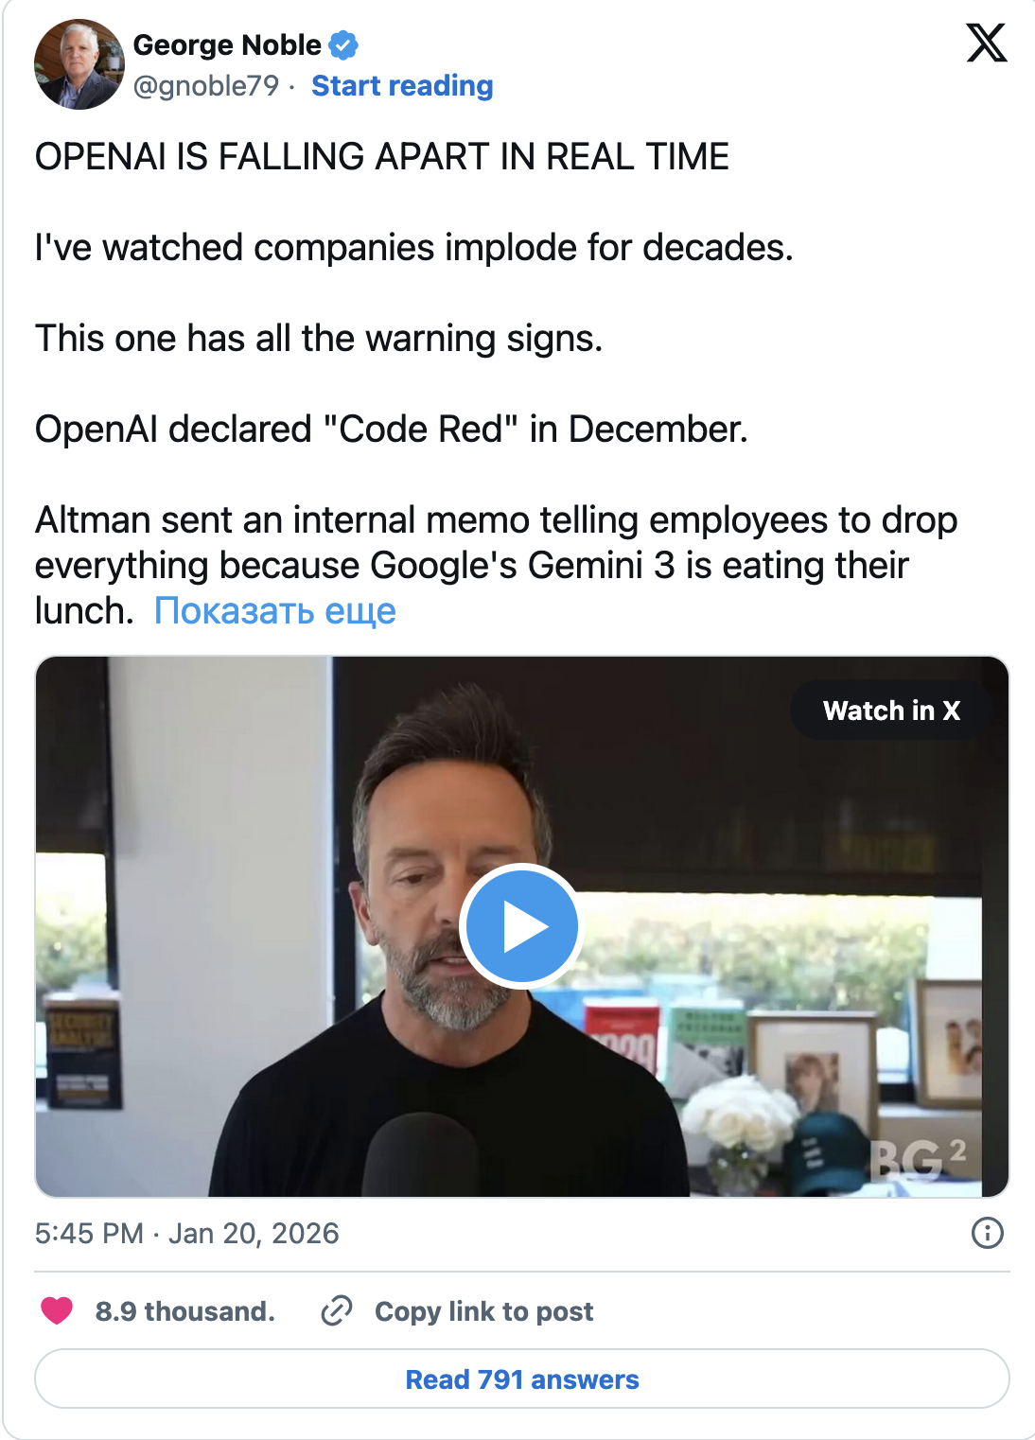The height and width of the screenshot is (1440, 1035).
Task: Open the info circle icon near the timestamp
Action: point(988,1233)
